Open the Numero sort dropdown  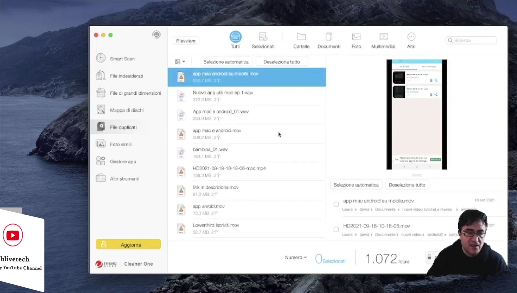click(296, 257)
